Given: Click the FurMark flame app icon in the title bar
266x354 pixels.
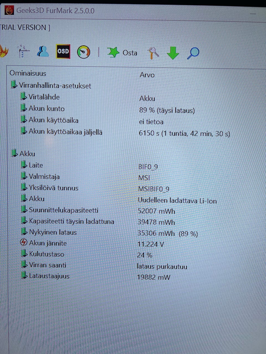Looking at the screenshot, I should click(x=9, y=11).
